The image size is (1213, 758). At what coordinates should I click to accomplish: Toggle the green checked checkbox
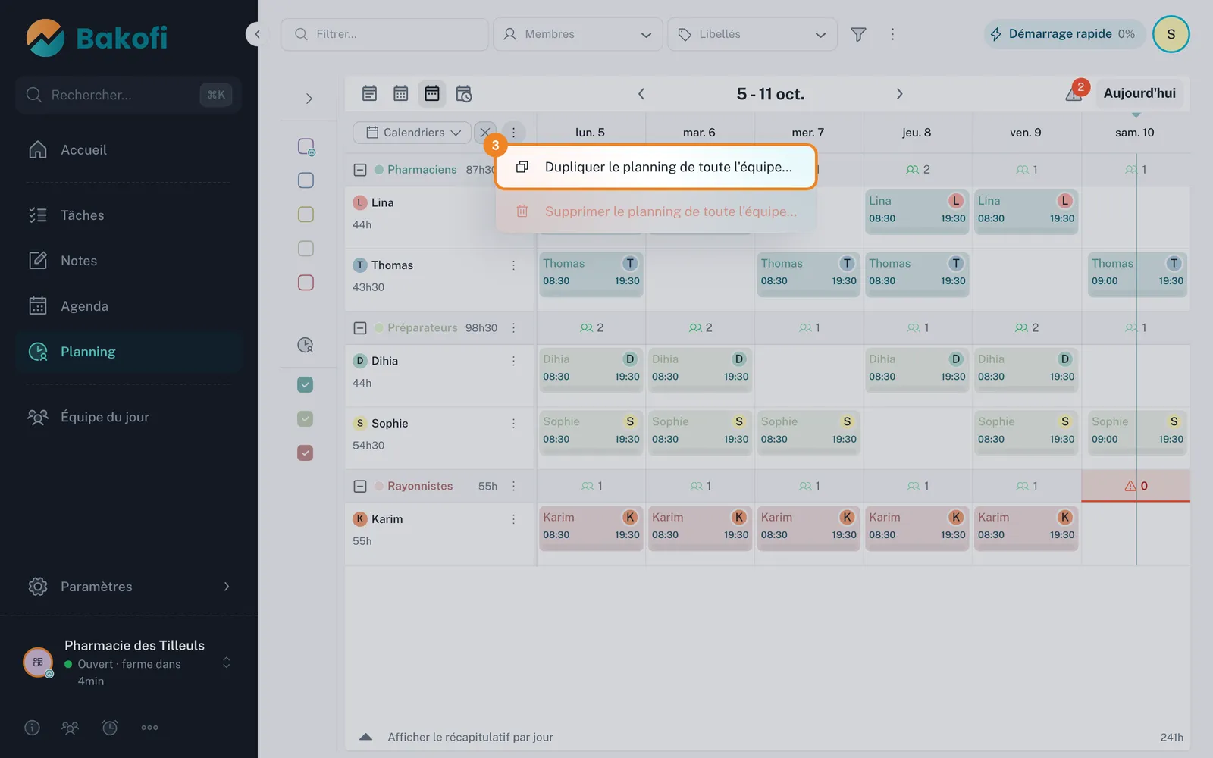point(306,418)
